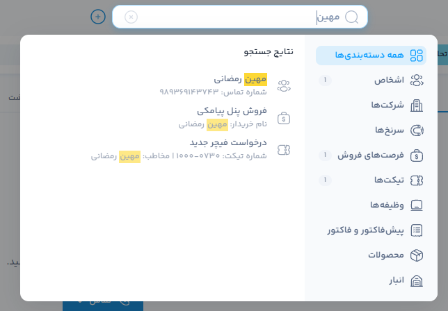This screenshot has width=448, height=311.
Task: Select همه دسته‌بندی‌ها category filter
Action: (x=371, y=56)
